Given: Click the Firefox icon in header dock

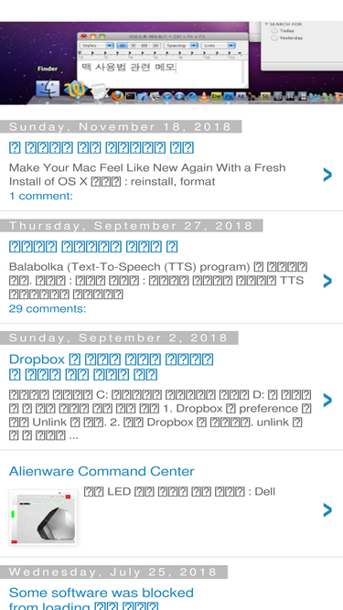Looking at the screenshot, I should (117, 96).
